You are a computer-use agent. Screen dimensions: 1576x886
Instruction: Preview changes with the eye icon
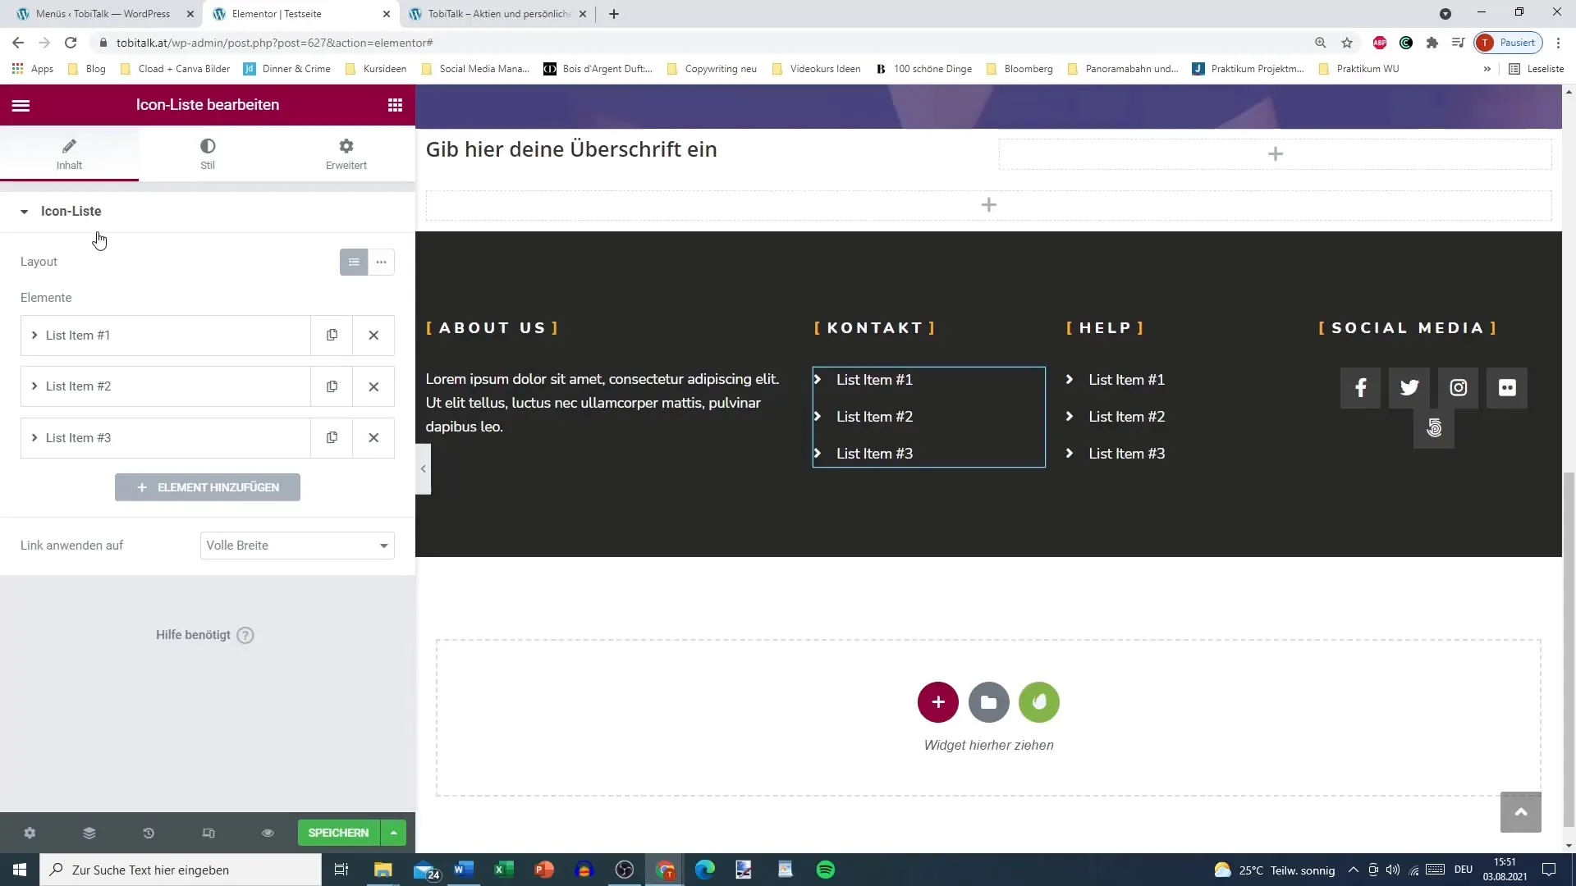(x=268, y=833)
